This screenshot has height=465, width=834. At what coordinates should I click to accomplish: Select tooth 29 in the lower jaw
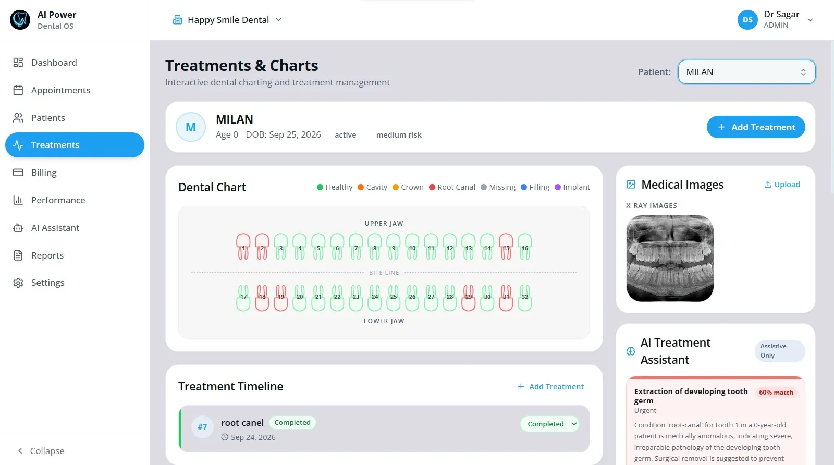coord(469,298)
